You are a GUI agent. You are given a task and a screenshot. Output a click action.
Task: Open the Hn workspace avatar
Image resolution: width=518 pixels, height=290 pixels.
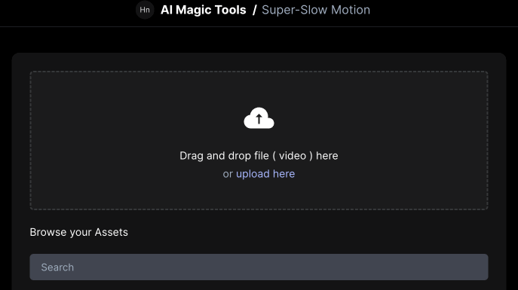[145, 10]
